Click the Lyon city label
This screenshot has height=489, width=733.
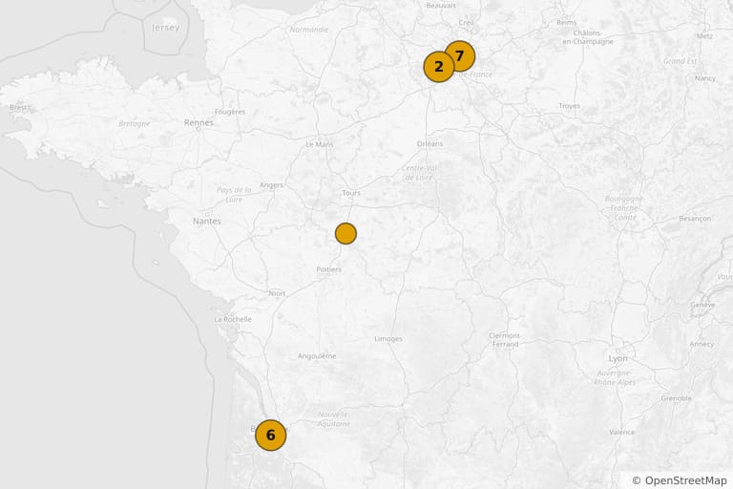618,358
